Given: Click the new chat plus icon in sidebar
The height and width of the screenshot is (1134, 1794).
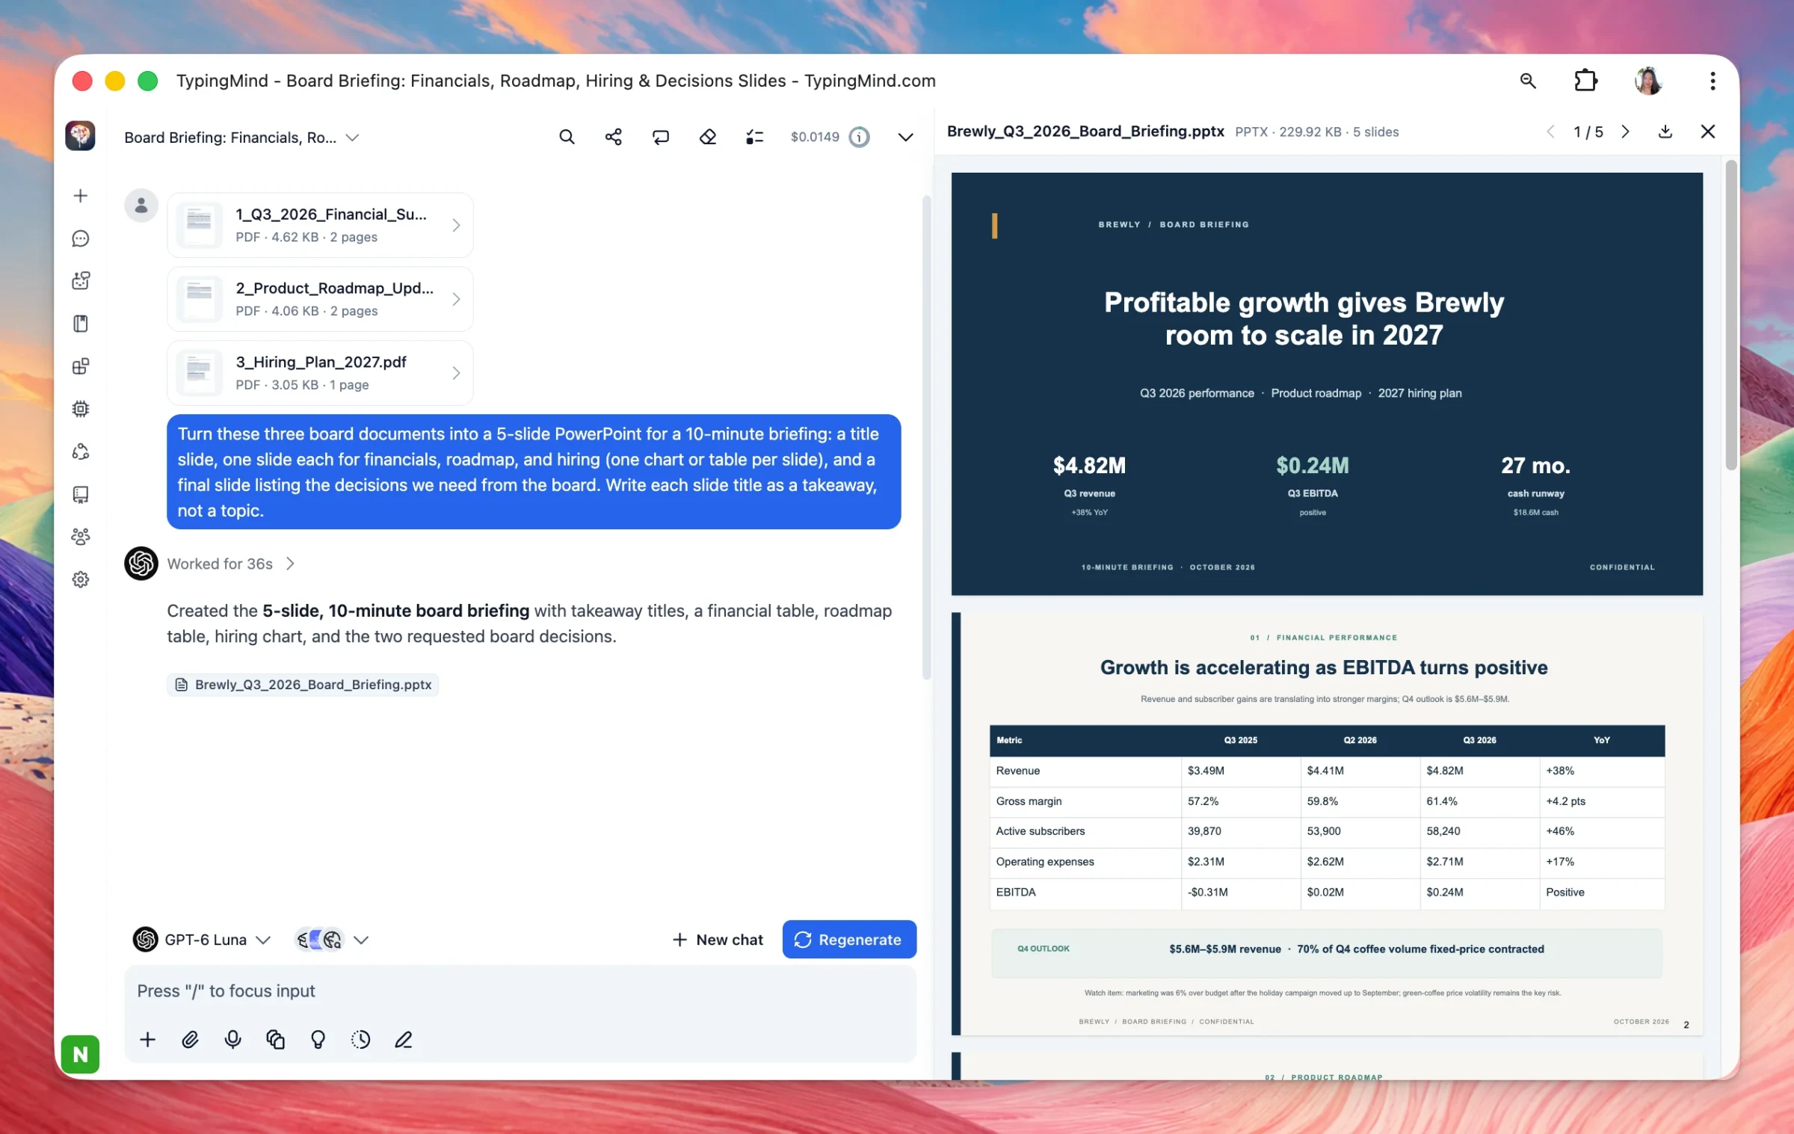Looking at the screenshot, I should 81,196.
